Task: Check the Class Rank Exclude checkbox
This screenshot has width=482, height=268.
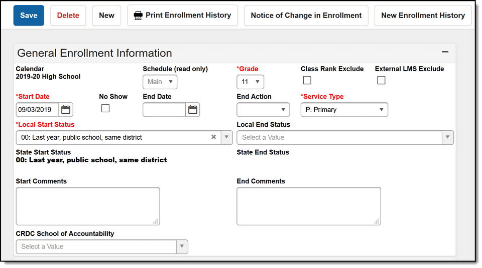Action: tap(307, 80)
